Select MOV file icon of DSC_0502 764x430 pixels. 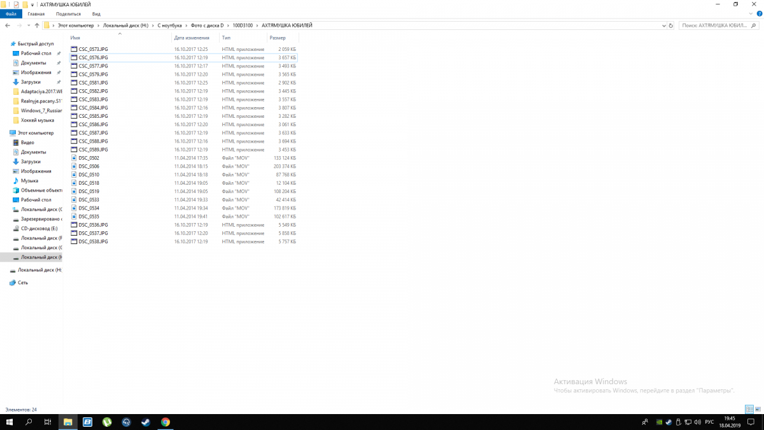click(74, 158)
